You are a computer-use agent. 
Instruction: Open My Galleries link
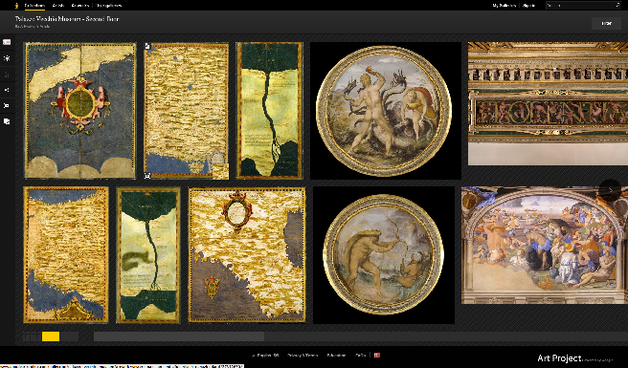tap(504, 6)
